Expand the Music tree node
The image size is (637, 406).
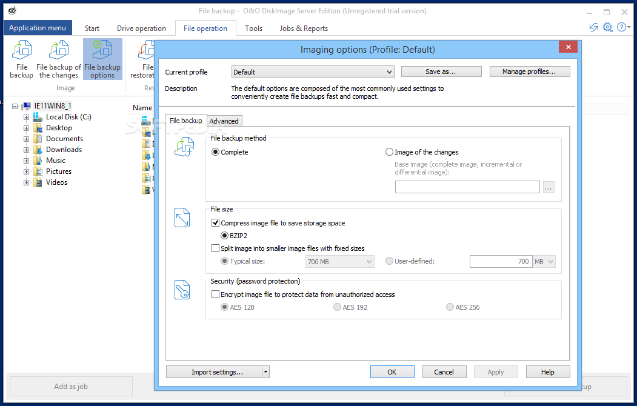(27, 161)
